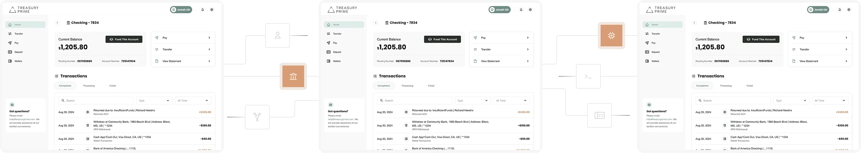Click Fund This Account in right dashboard
Image resolution: width=861 pixels, height=153 pixels.
click(x=761, y=39)
